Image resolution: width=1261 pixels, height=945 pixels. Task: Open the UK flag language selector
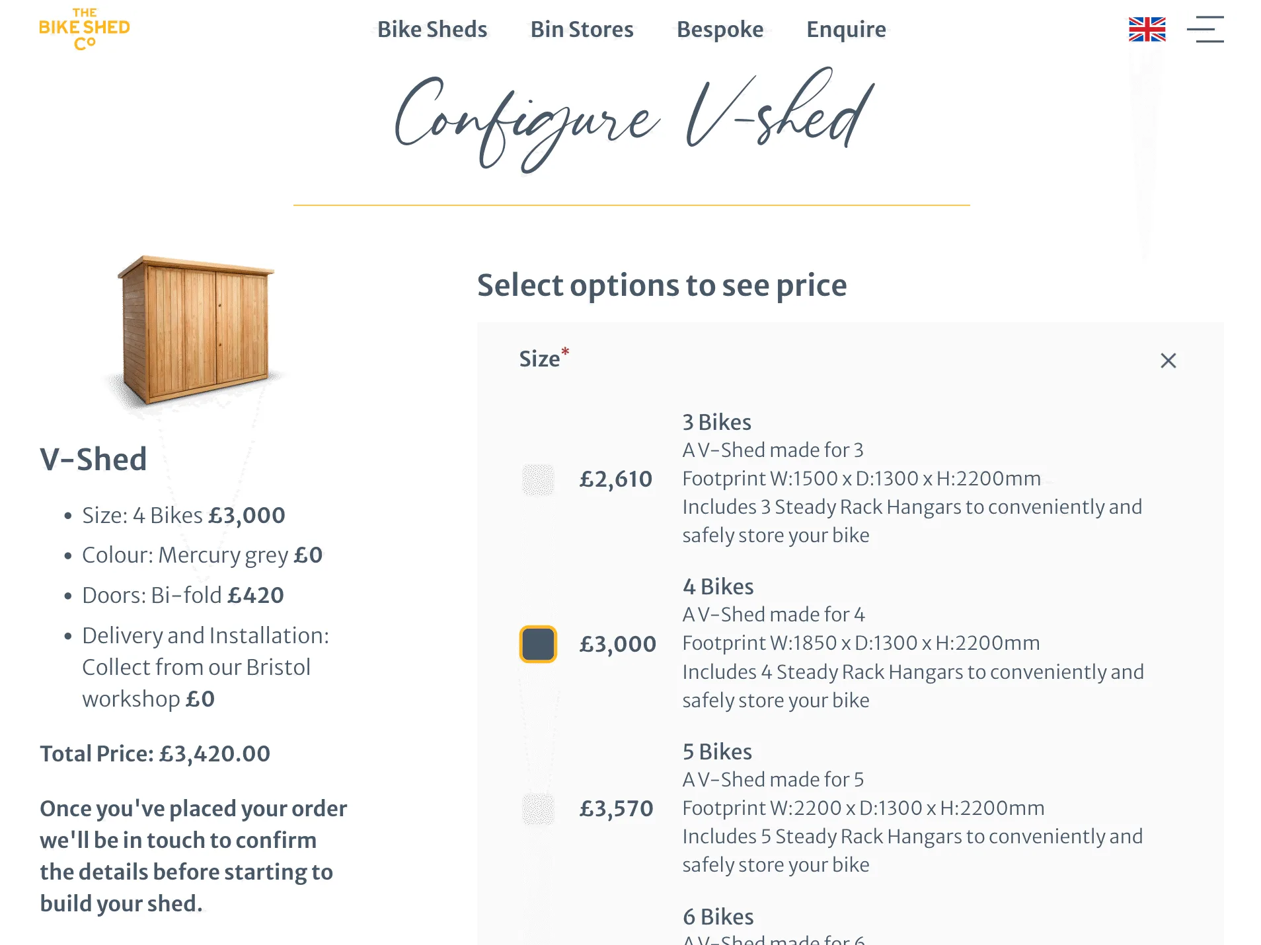1147,30
